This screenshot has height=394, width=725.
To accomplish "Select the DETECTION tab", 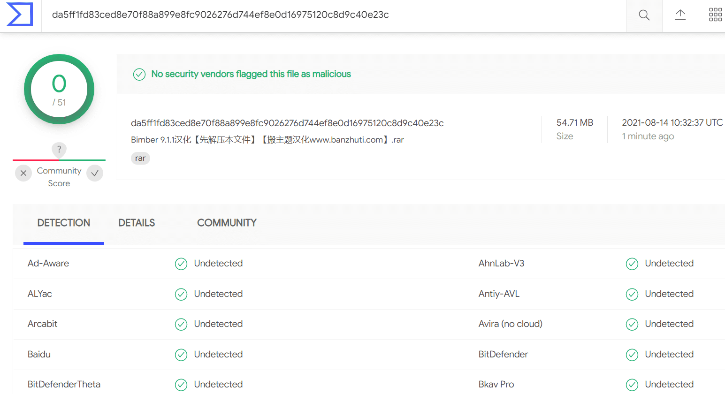I will [64, 223].
